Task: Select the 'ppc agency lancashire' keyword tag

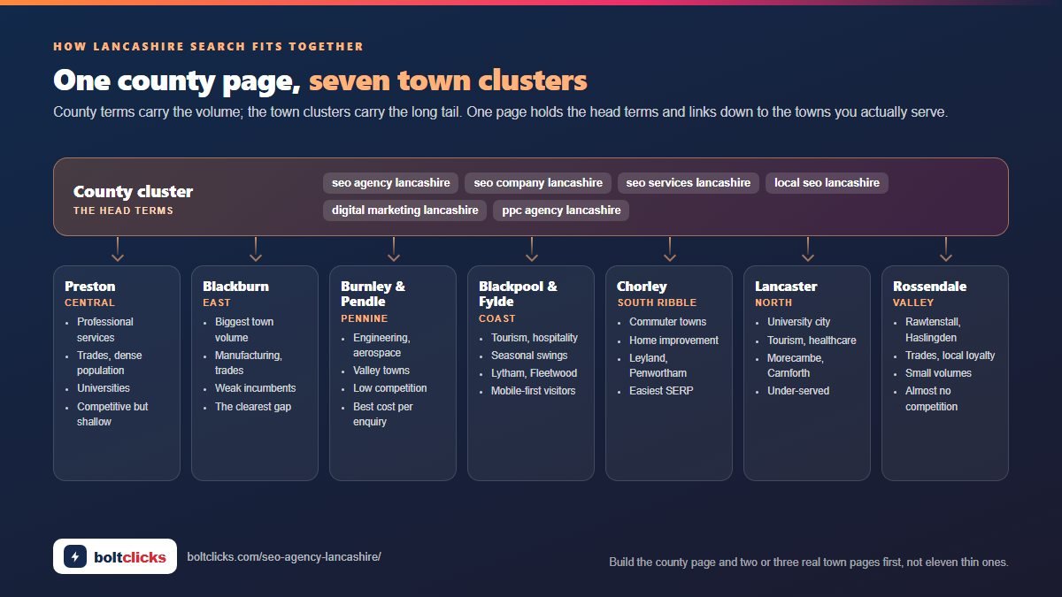Action: pos(561,210)
